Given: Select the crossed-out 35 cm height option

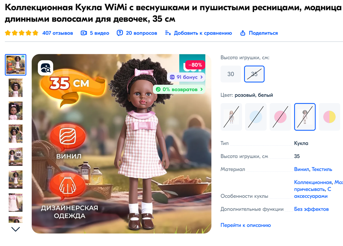Looking at the screenshot, I should point(254,74).
